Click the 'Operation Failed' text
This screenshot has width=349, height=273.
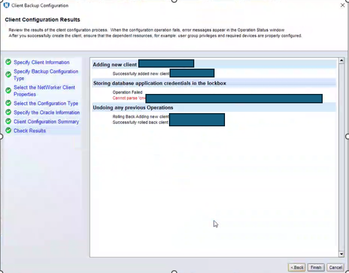(127, 92)
